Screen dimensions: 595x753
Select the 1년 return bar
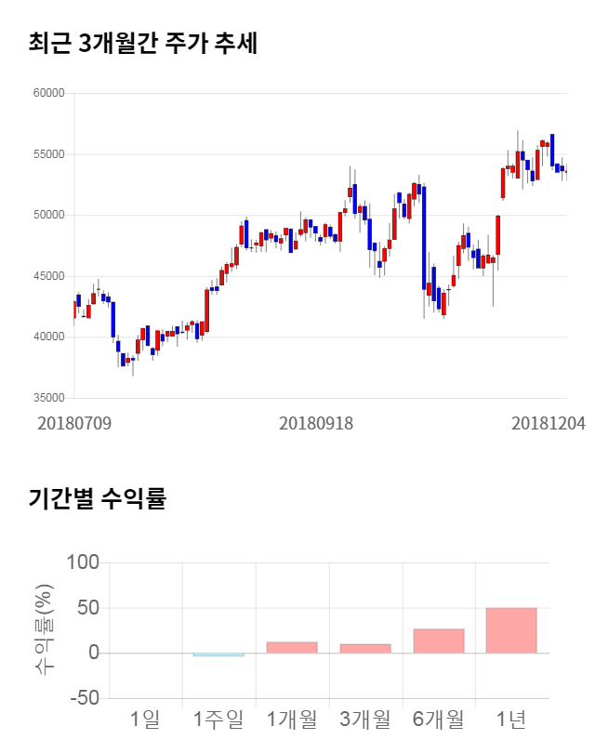click(x=511, y=630)
